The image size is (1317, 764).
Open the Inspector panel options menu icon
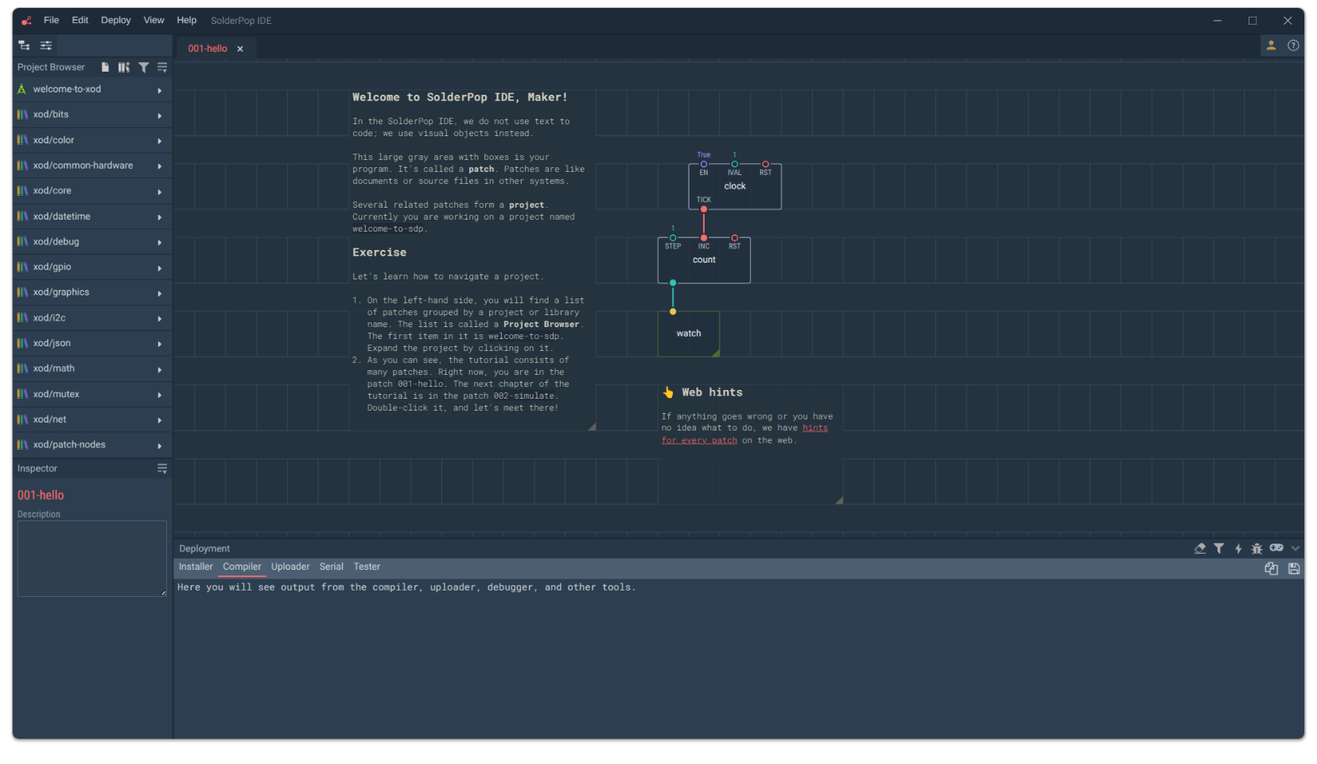[x=162, y=469]
